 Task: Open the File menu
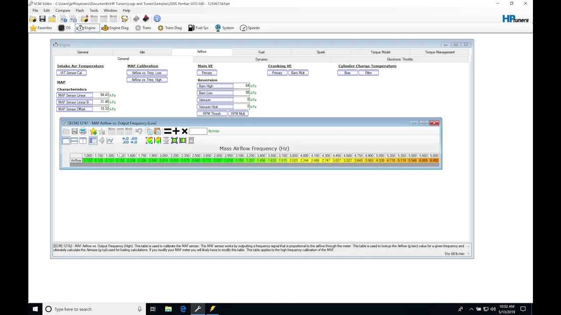click(x=35, y=10)
